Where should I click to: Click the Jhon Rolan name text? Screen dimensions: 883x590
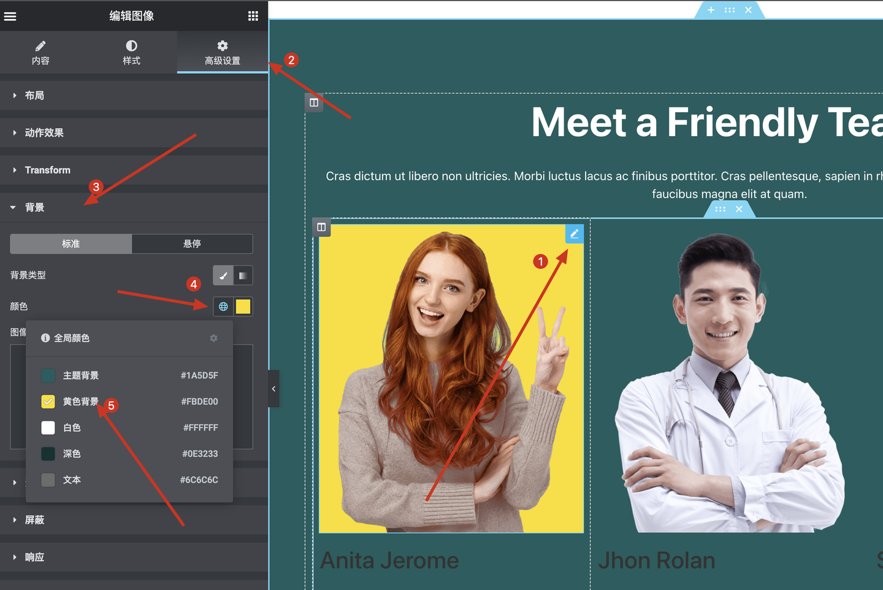coord(657,561)
